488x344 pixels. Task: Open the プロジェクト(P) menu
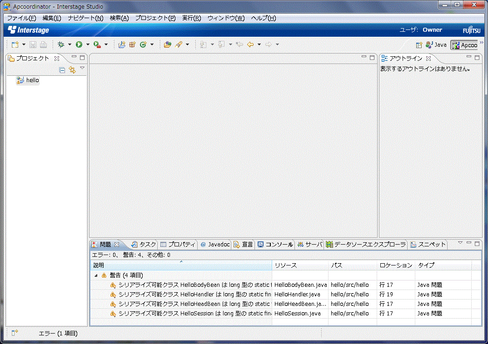click(155, 18)
